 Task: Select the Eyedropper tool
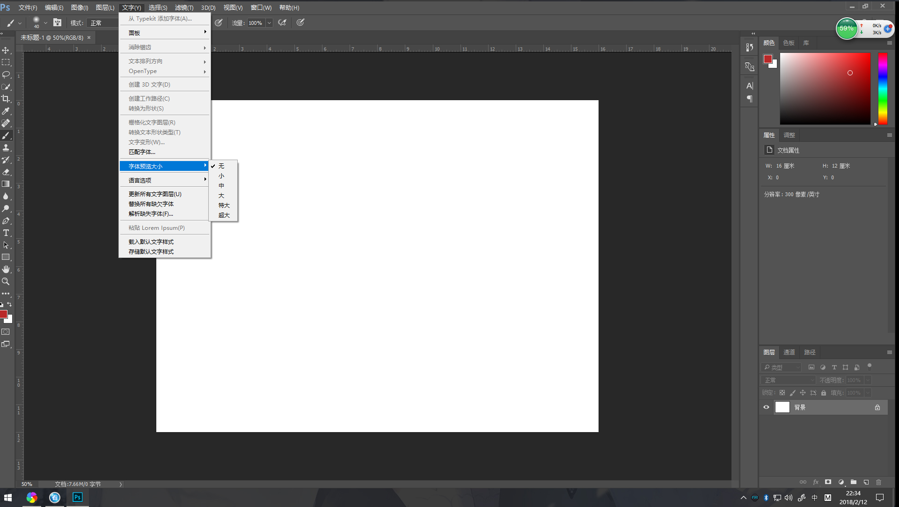[6, 111]
